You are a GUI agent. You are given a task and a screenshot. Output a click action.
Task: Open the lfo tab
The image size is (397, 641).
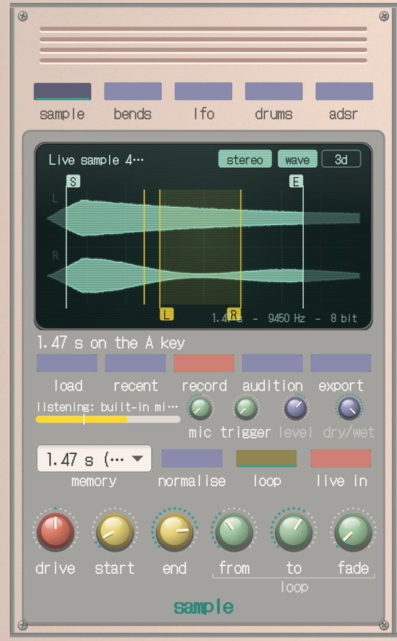pyautogui.click(x=203, y=91)
